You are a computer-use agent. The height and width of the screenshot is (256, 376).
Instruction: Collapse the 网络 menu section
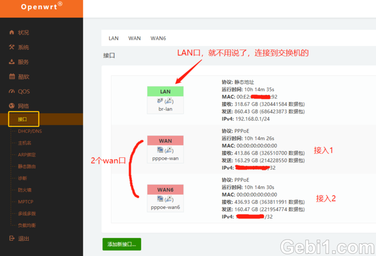23,106
